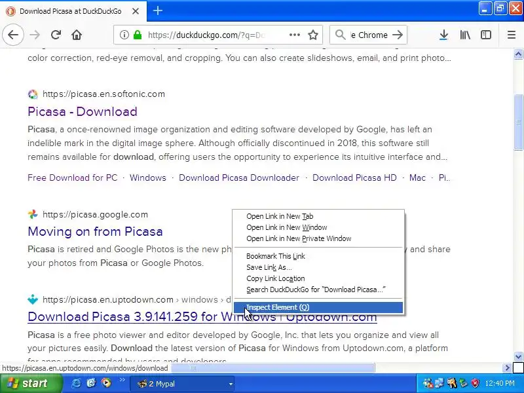524x393 pixels.
Task: Click the Free Download for PC sitelink
Action: click(73, 178)
